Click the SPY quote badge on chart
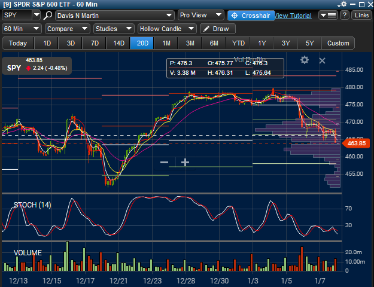This screenshot has height=287, width=374. pyautogui.click(x=37, y=65)
